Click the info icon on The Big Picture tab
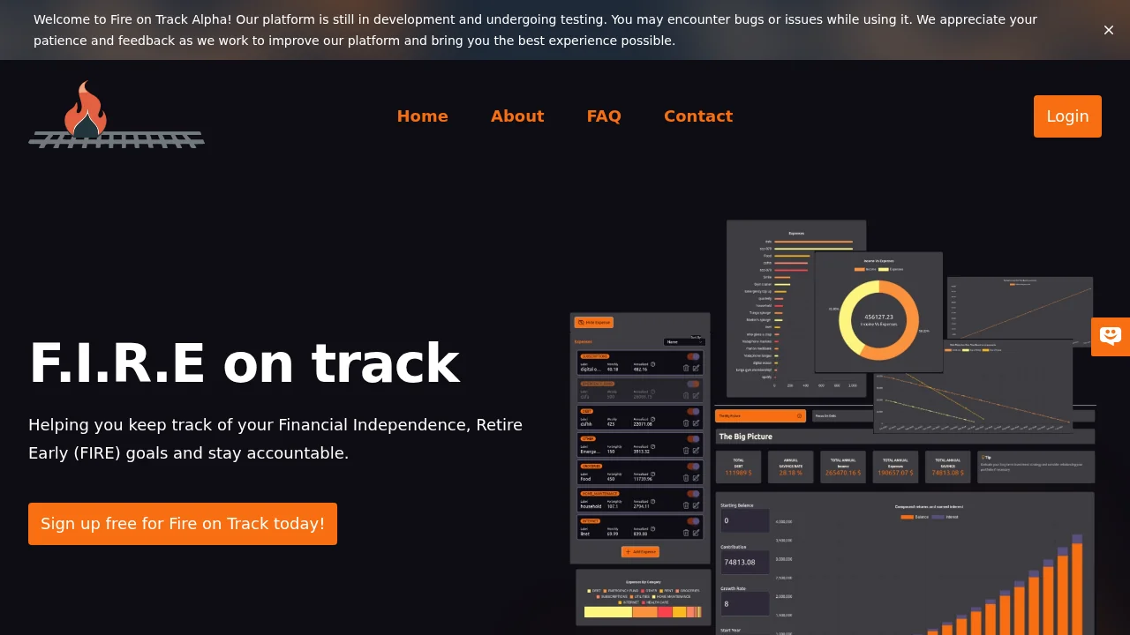This screenshot has height=635, width=1130. 800,415
